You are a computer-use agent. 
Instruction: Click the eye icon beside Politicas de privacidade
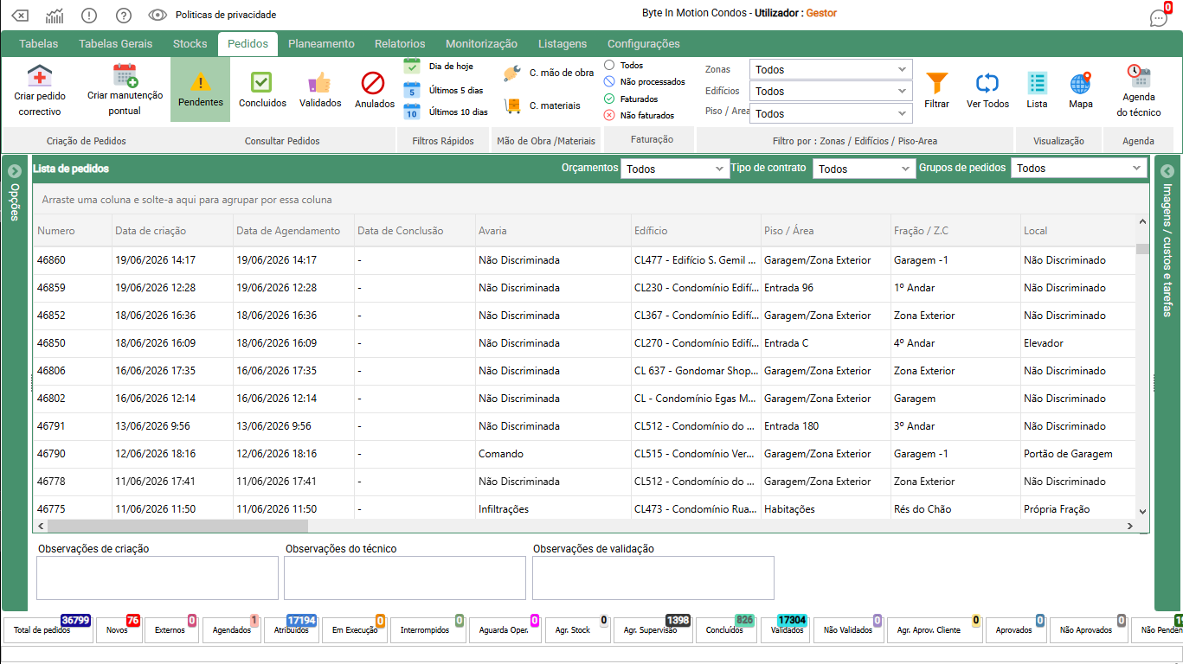[158, 15]
